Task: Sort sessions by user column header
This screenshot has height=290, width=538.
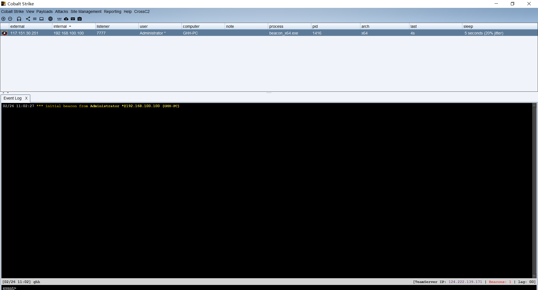Action: coord(160,26)
